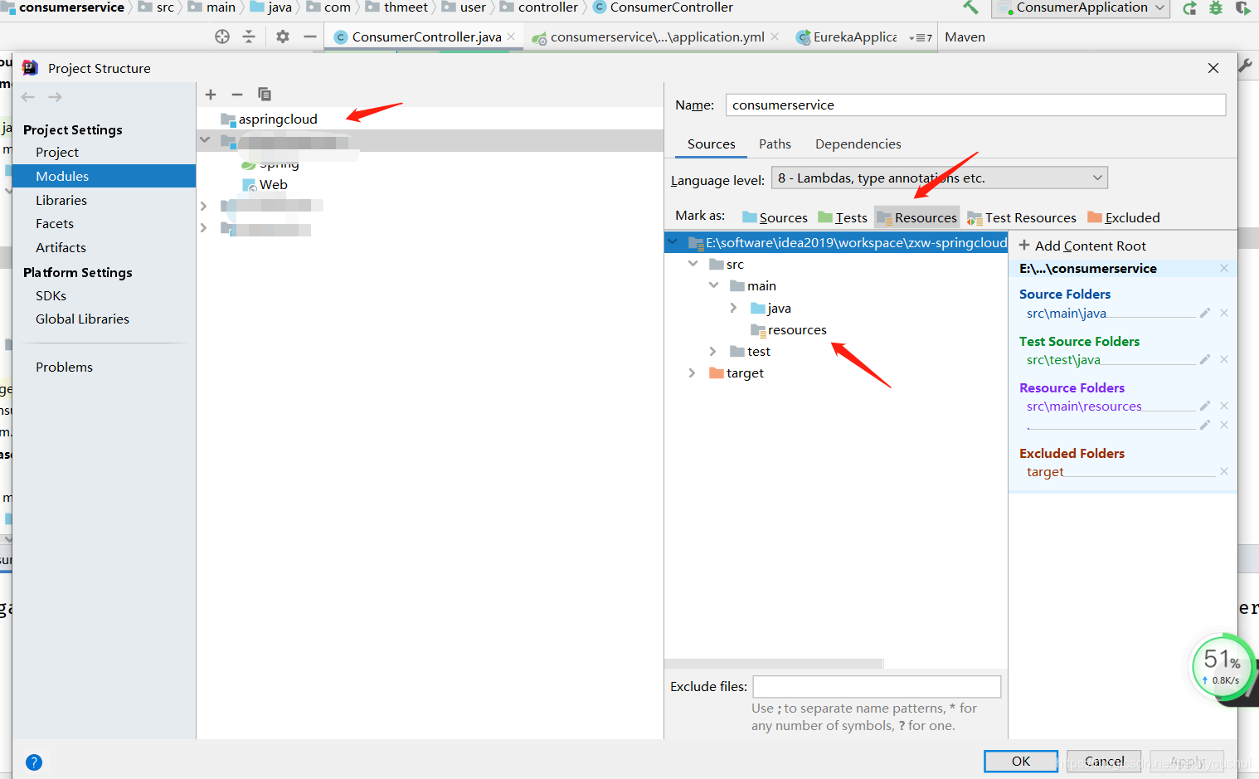Screen dimensions: 1259x779
Task: Click the Add new module plus icon
Action: (x=210, y=94)
